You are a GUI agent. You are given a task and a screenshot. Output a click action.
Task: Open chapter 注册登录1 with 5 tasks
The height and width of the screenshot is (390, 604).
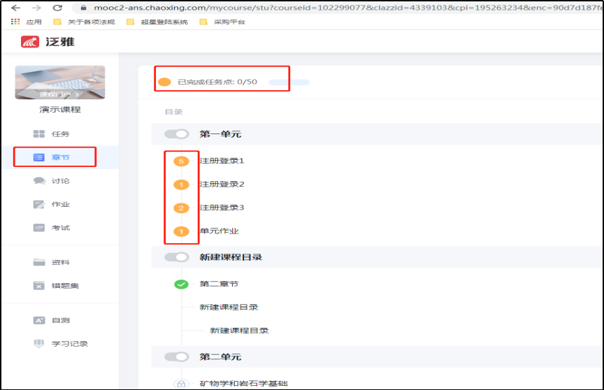222,161
